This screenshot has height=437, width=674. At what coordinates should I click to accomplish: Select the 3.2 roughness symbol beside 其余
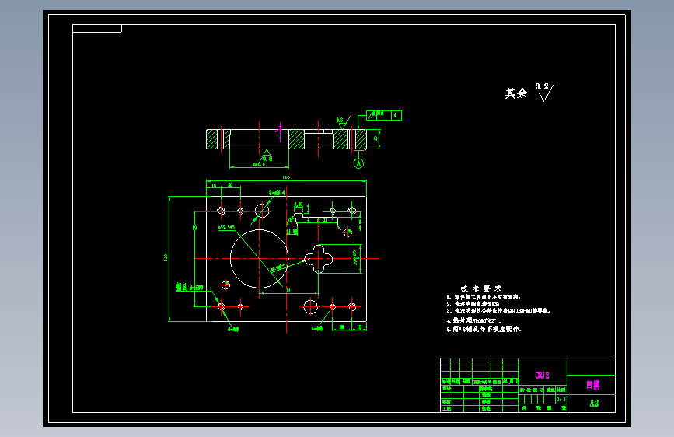[545, 92]
